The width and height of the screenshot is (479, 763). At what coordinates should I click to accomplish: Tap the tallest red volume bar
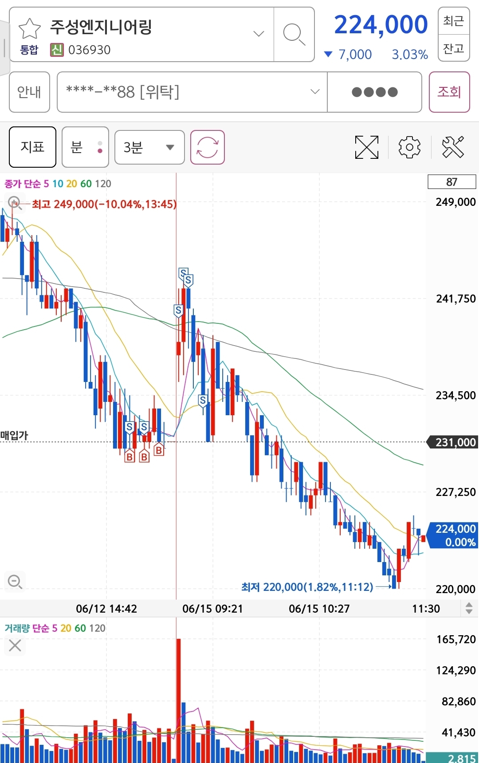point(178,700)
